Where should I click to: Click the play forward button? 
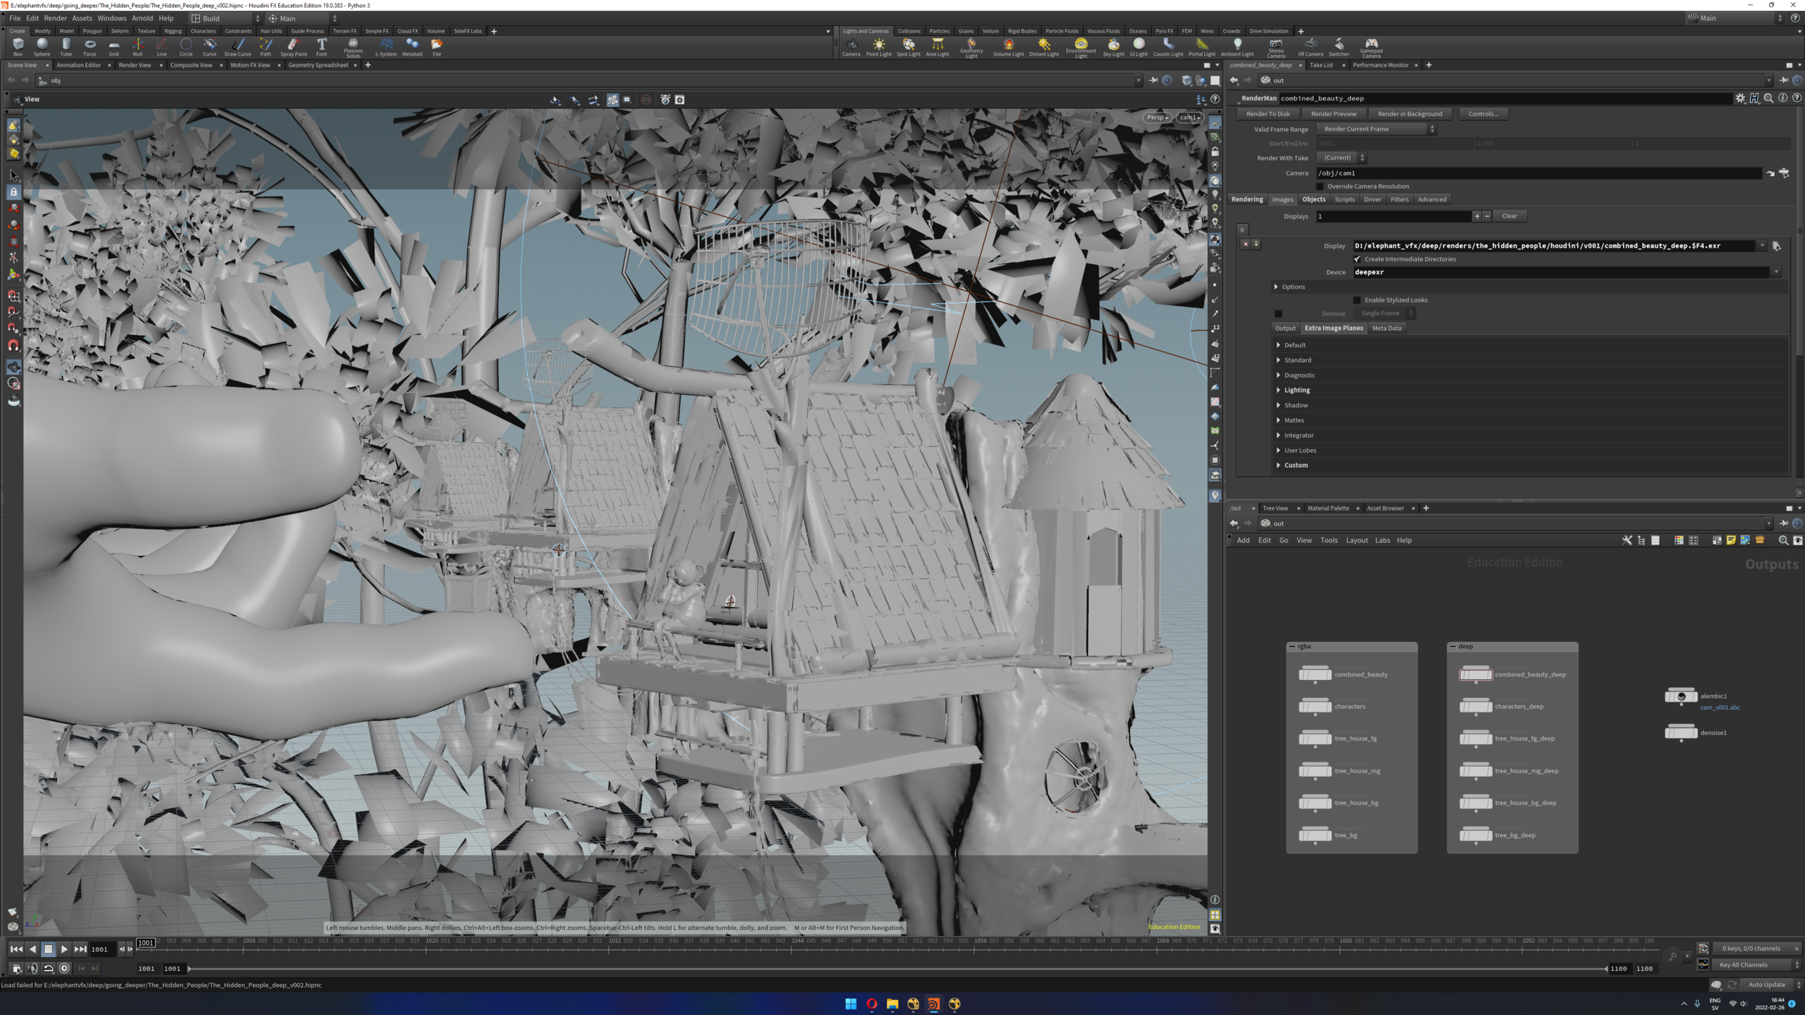click(64, 949)
